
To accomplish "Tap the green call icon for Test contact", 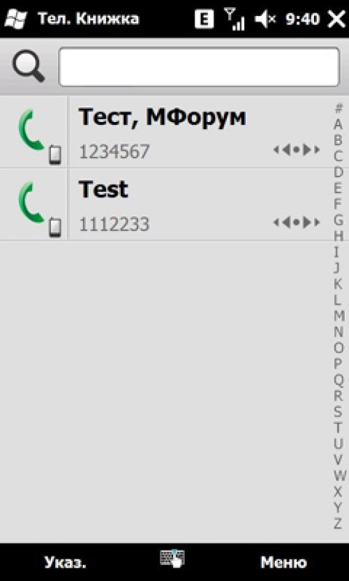I will (x=32, y=203).
